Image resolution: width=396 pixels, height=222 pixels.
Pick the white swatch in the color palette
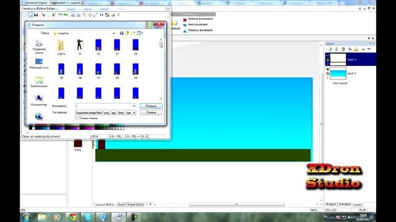coord(33,128)
